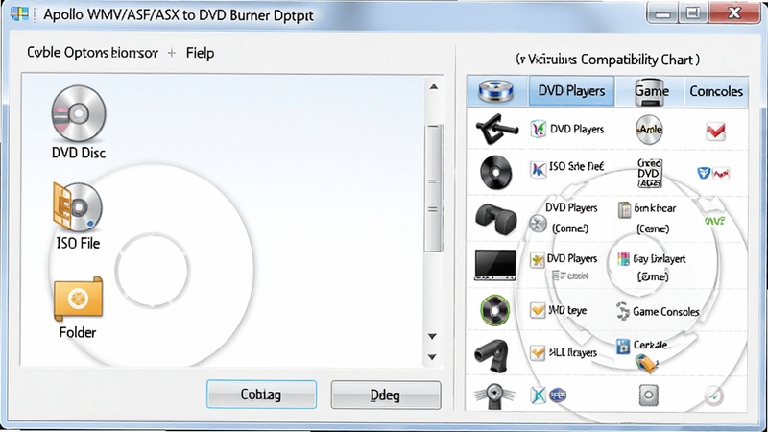Image resolution: width=768 pixels, height=432 pixels.
Task: Click the Cobiag button
Action: [261, 395]
